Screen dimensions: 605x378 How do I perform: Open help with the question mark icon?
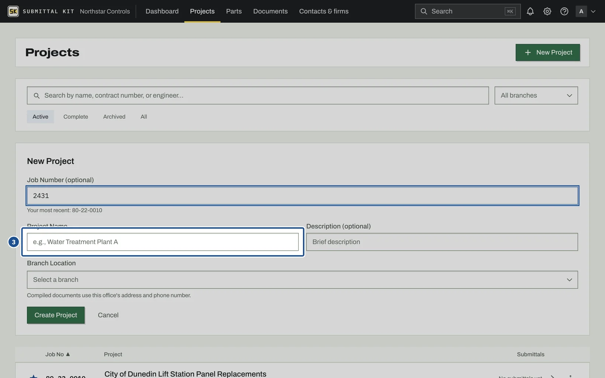(564, 11)
